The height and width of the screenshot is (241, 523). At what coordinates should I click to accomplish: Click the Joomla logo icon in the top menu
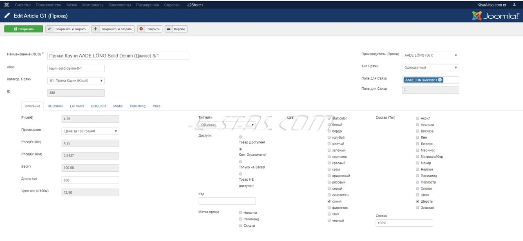click(7, 5)
